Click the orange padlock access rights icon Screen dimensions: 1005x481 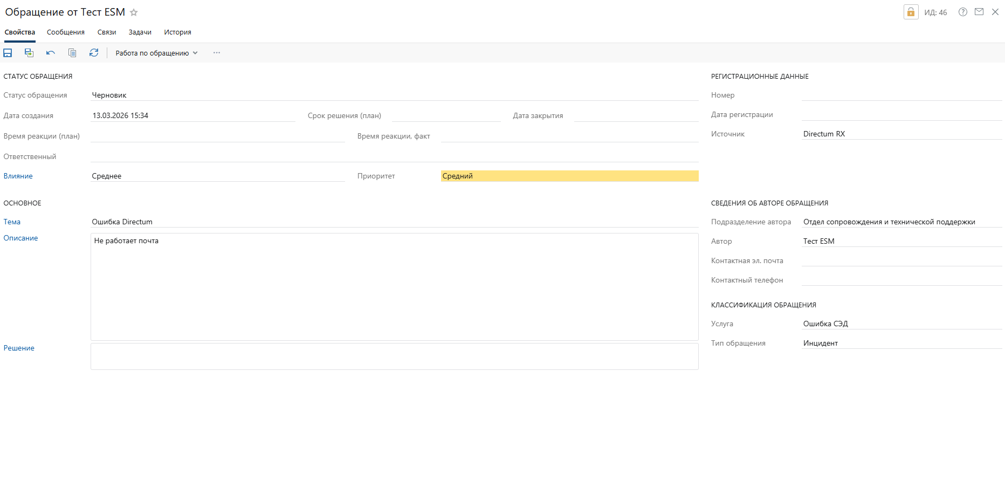tap(911, 12)
